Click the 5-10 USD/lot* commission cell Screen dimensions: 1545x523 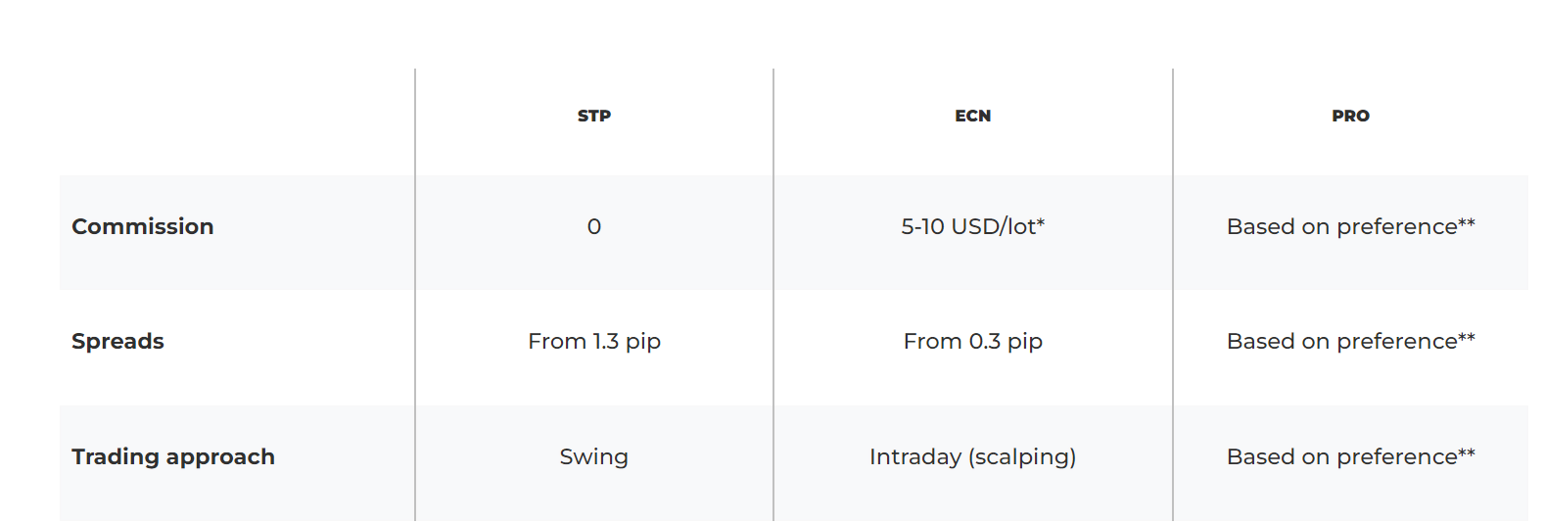coord(973,226)
